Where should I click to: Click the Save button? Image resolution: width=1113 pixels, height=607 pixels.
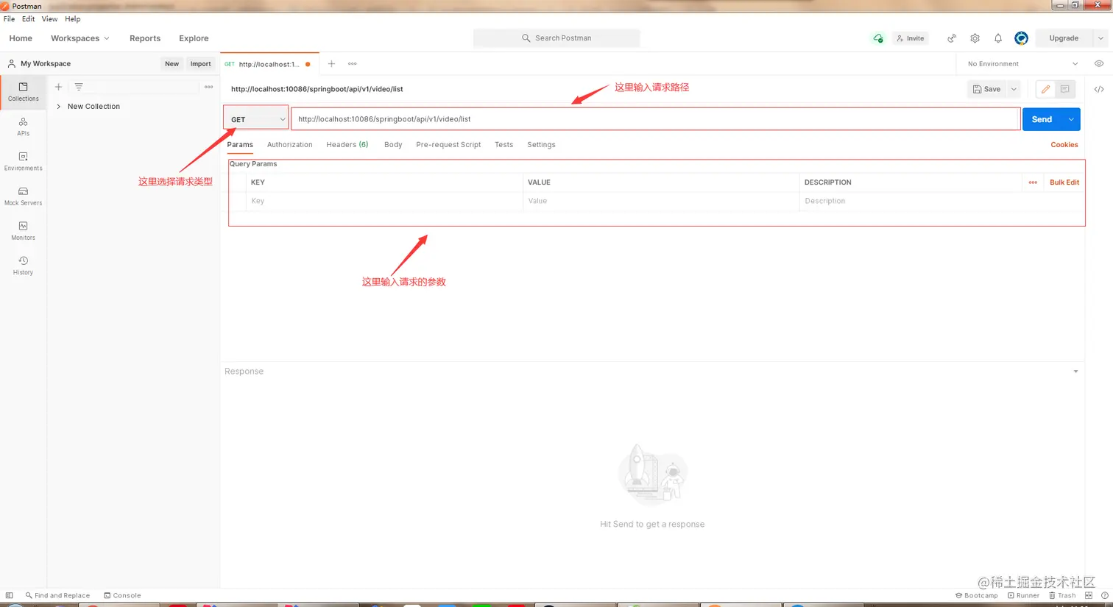[987, 89]
